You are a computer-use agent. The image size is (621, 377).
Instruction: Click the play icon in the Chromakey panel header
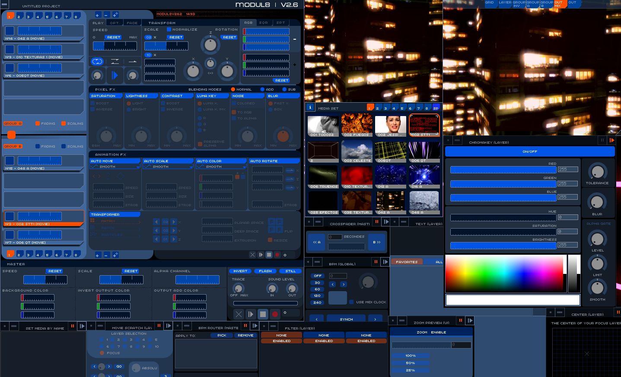pyautogui.click(x=612, y=140)
